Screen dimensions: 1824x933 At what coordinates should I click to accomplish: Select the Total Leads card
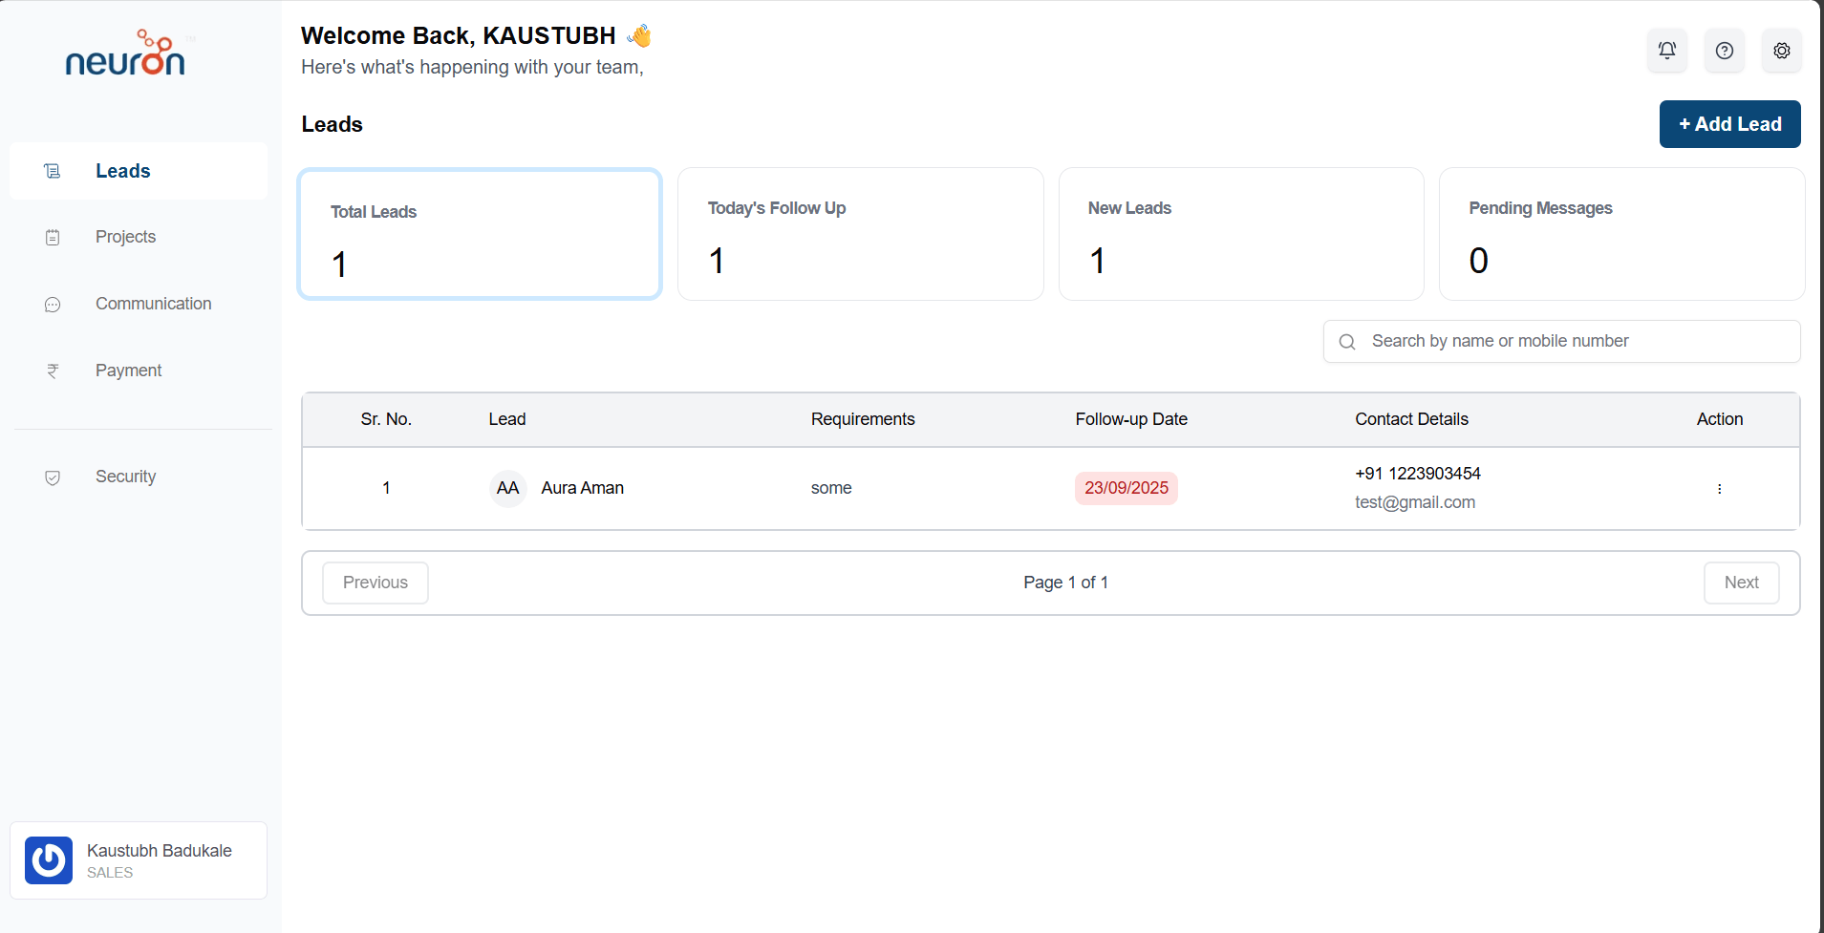tap(480, 234)
